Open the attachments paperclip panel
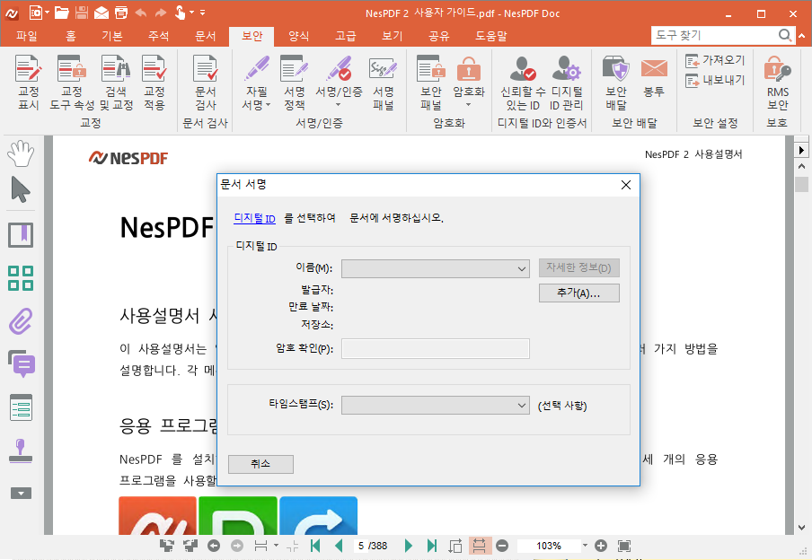 click(21, 321)
